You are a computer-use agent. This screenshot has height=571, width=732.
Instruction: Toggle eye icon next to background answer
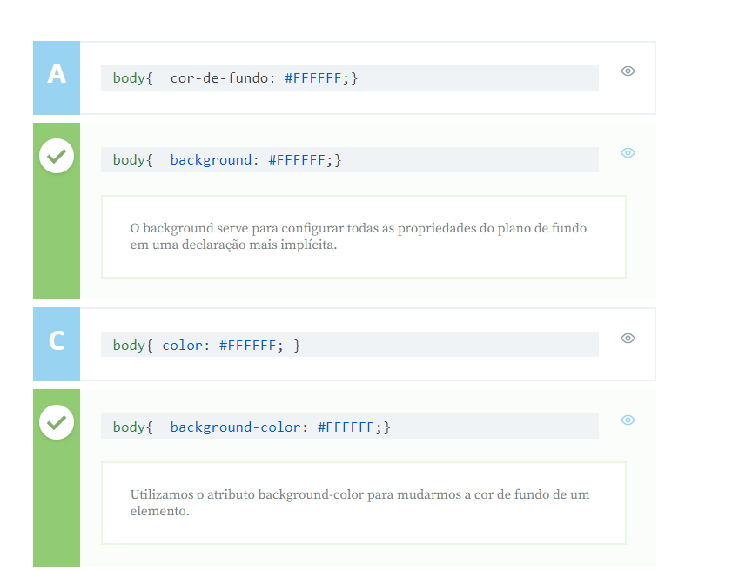pyautogui.click(x=628, y=152)
